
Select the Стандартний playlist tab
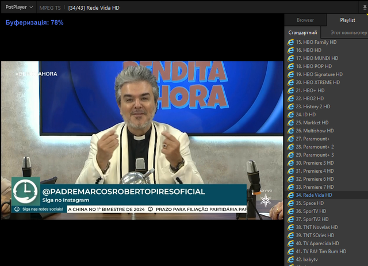click(302, 33)
